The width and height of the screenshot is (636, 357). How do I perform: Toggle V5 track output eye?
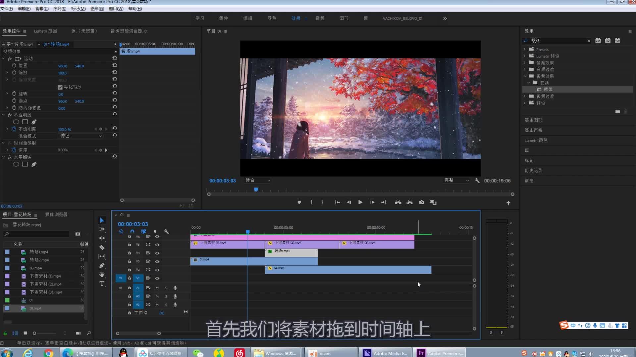pos(157,245)
